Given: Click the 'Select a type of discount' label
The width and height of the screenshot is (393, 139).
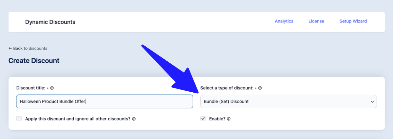Looking at the screenshot, I should 227,88.
